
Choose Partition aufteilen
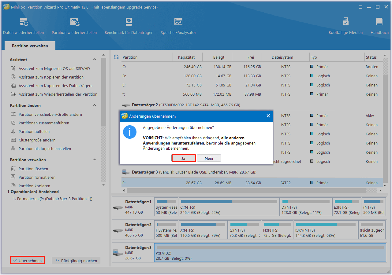[34, 131]
